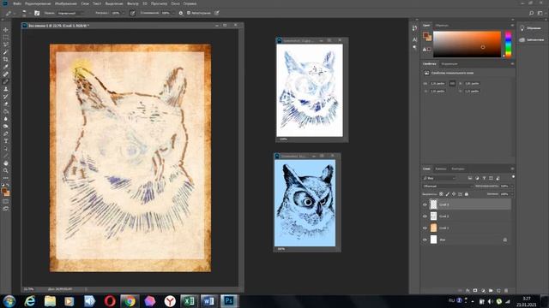Select the Lasso tool
This screenshot has width=549, height=308.
click(x=6, y=44)
